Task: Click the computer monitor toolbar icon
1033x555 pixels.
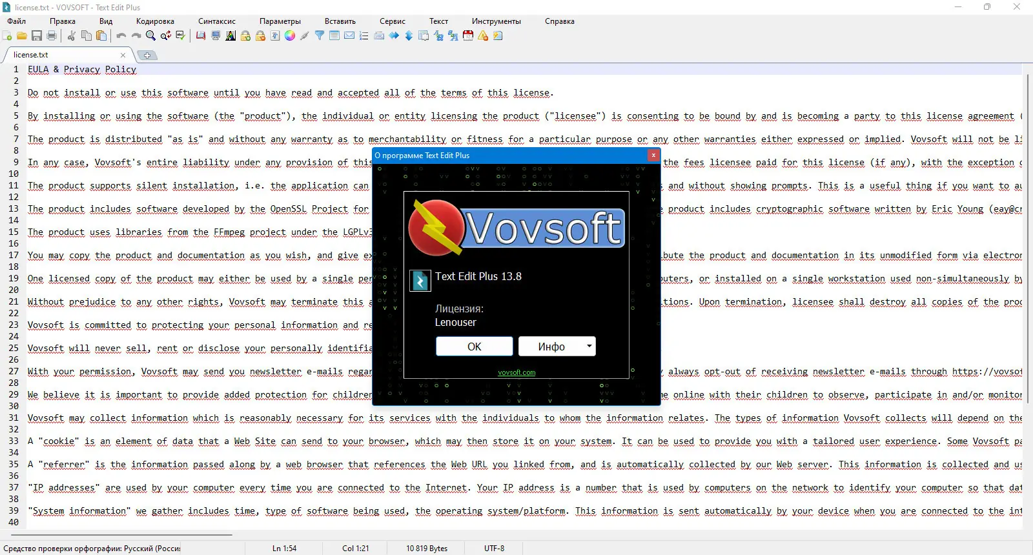Action: coord(216,36)
